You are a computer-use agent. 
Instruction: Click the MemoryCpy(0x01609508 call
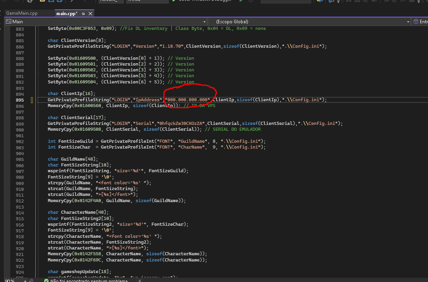(x=125, y=129)
